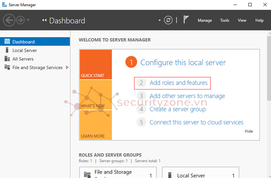Screen dimensions: 271x178
Task: Click the vertical scrollbar down arrow
Action: pyautogui.click(x=268, y=175)
